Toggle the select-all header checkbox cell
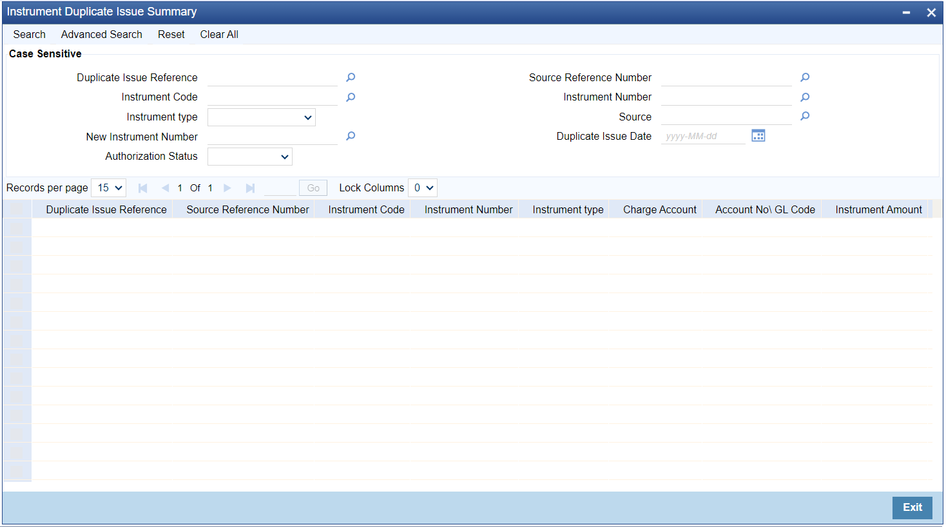Screen dimensions: 946x527 click(x=17, y=209)
